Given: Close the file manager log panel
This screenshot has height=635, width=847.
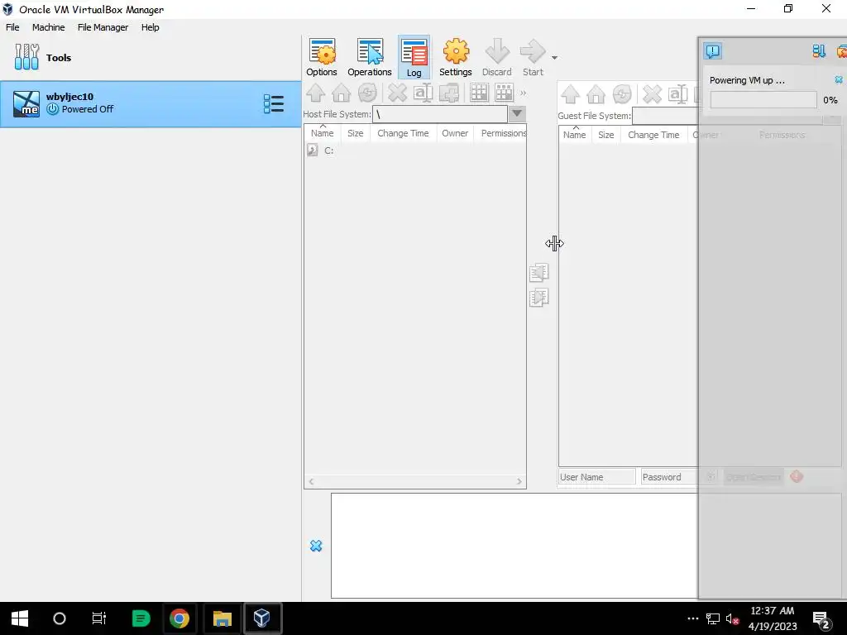Looking at the screenshot, I should click(316, 546).
